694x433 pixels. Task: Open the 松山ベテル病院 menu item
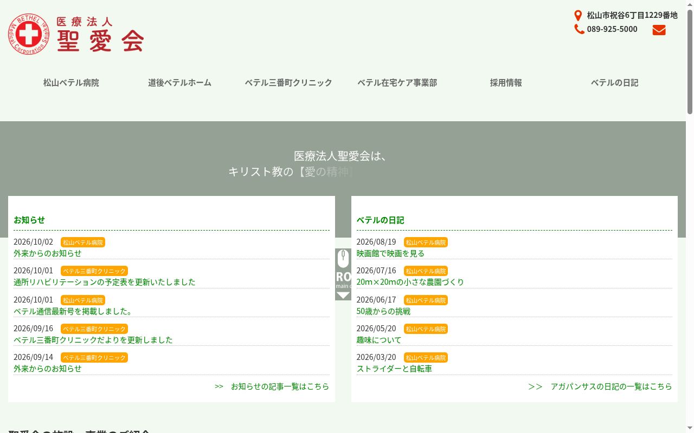click(71, 83)
